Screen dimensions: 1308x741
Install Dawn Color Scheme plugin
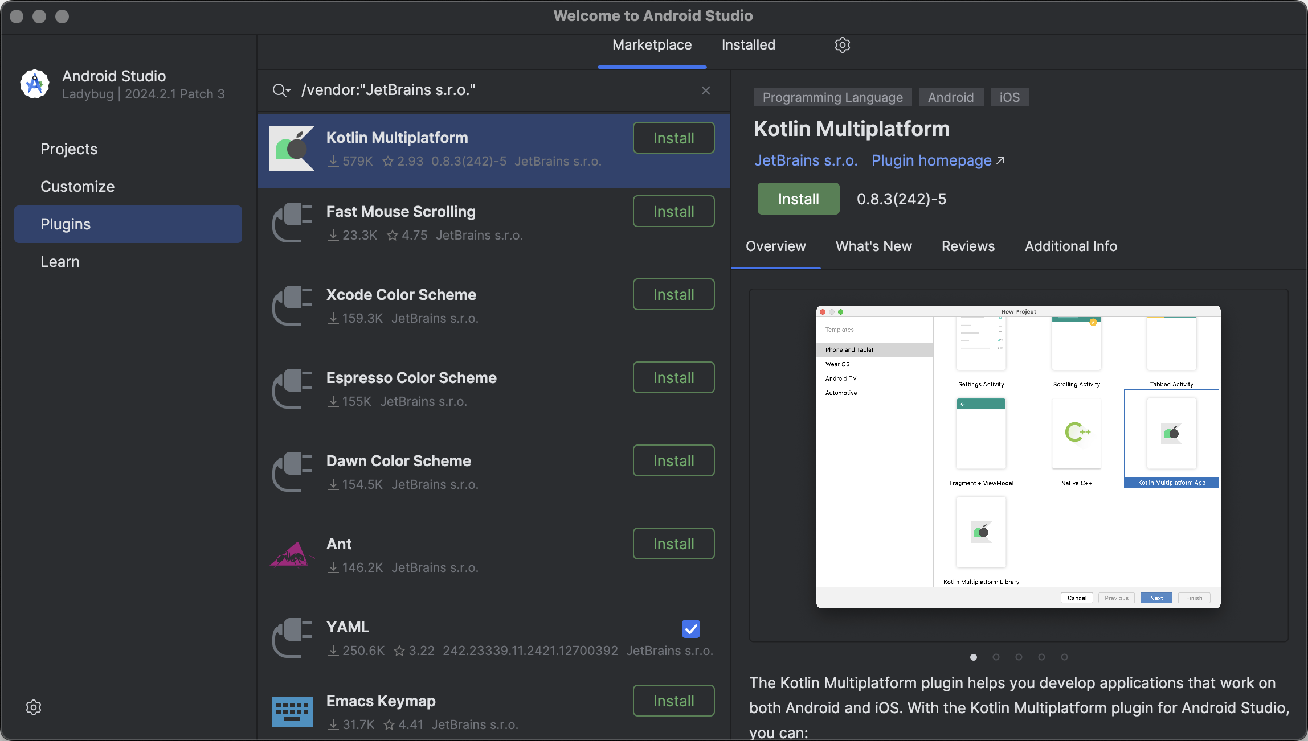click(x=673, y=460)
